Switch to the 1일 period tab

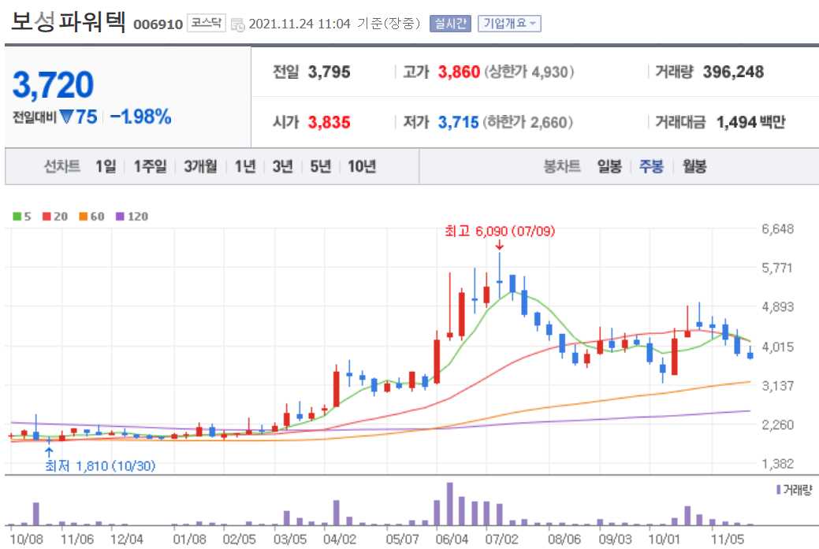coord(106,166)
